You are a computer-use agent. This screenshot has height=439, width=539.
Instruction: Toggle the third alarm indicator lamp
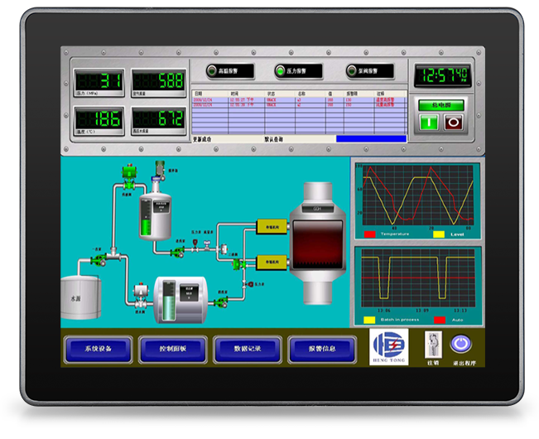coord(351,71)
